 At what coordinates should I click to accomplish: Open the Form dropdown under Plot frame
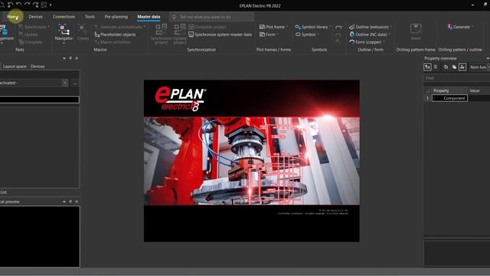269,34
